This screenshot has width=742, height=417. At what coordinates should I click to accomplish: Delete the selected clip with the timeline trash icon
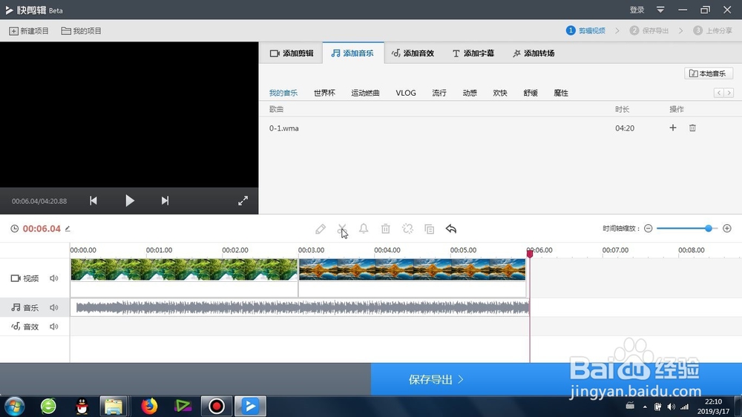click(386, 229)
